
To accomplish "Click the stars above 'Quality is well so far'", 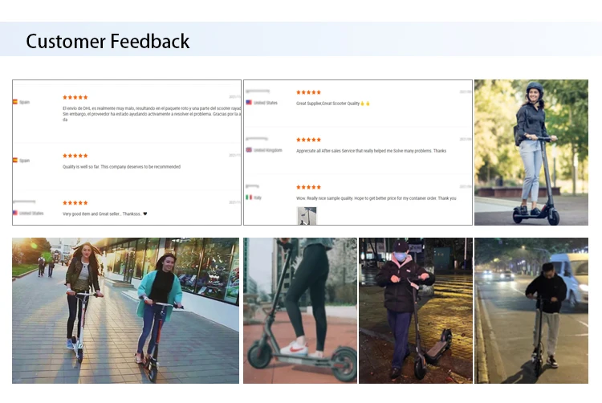I will tap(75, 156).
